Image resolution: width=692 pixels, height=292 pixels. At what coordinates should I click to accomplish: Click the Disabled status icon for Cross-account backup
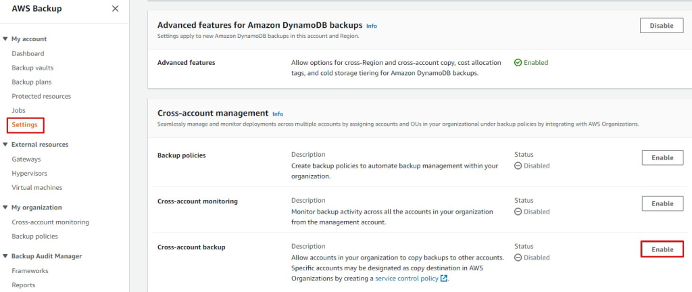[518, 258]
